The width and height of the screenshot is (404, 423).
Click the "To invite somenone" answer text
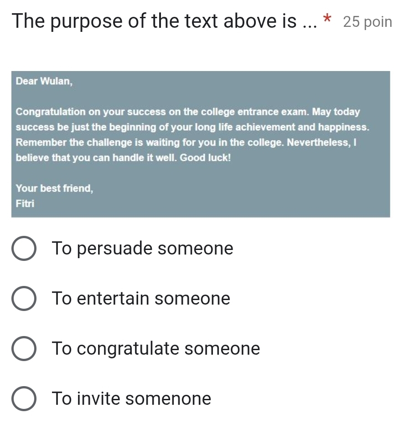click(x=131, y=398)
